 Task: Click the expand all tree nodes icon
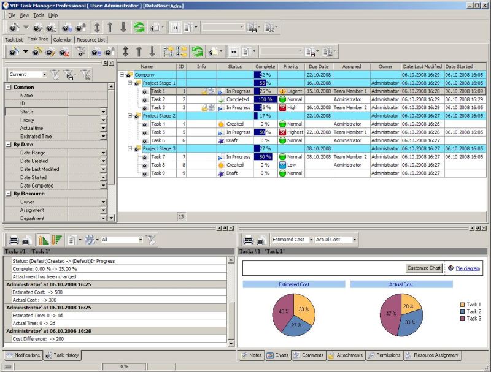click(x=168, y=52)
